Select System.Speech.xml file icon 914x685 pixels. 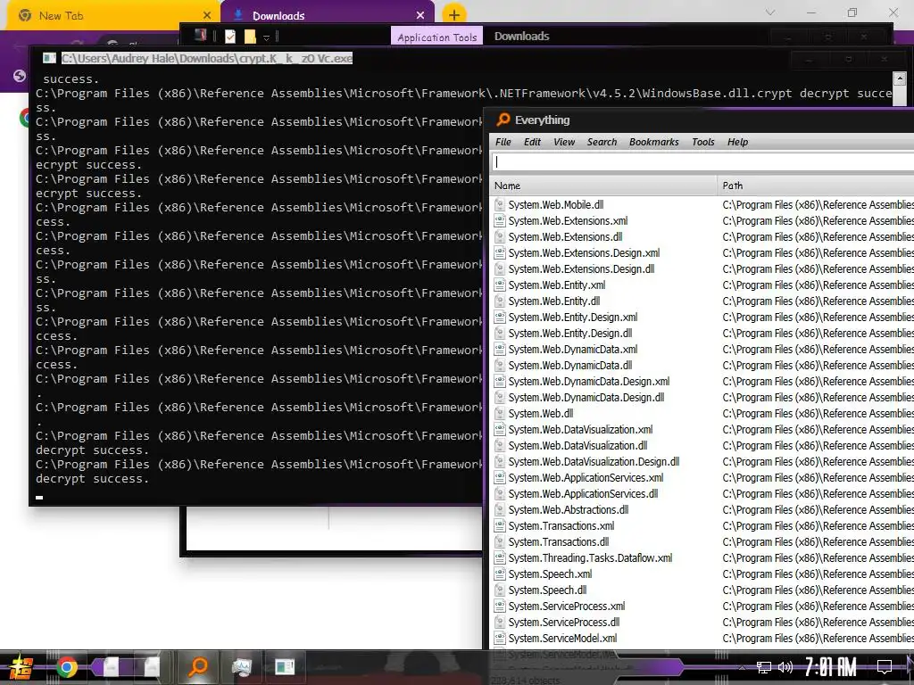(x=500, y=574)
